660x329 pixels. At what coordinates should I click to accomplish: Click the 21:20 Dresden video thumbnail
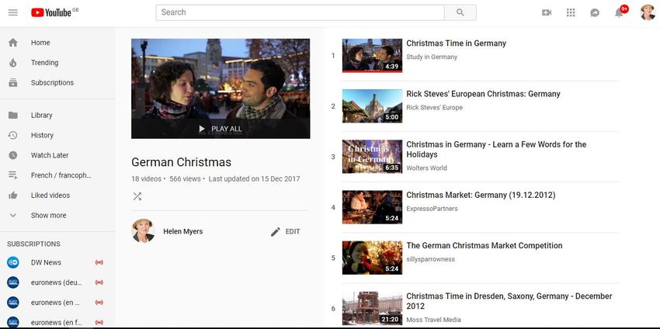[x=372, y=308]
